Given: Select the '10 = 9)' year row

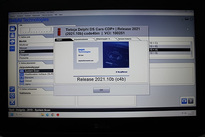Looking at the screenshot, I should coord(170,53).
